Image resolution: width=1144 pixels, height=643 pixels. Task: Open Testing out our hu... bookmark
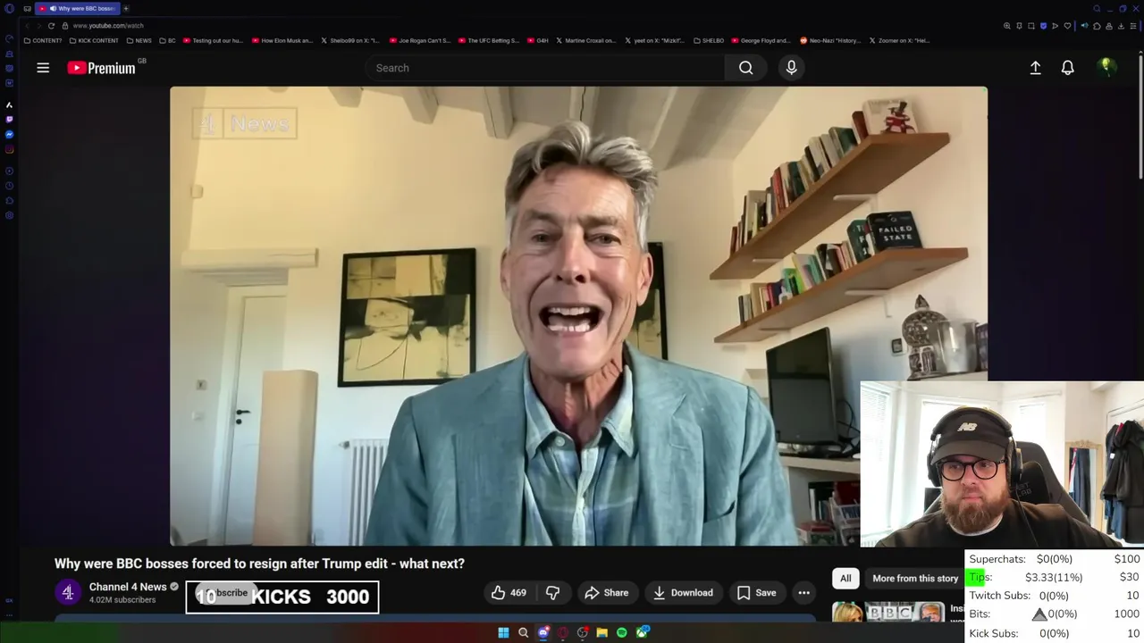point(213,40)
